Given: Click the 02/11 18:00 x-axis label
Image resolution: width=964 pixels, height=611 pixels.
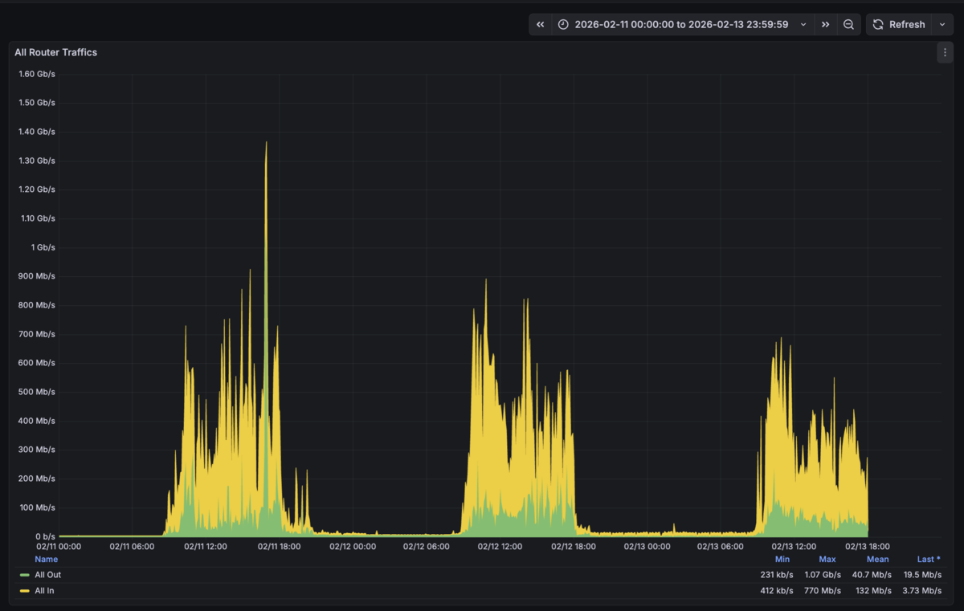Looking at the screenshot, I should [x=279, y=547].
